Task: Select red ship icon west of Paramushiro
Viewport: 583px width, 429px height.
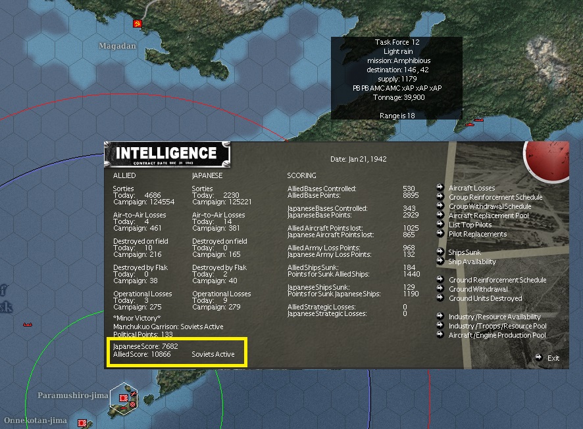Action: [28, 325]
